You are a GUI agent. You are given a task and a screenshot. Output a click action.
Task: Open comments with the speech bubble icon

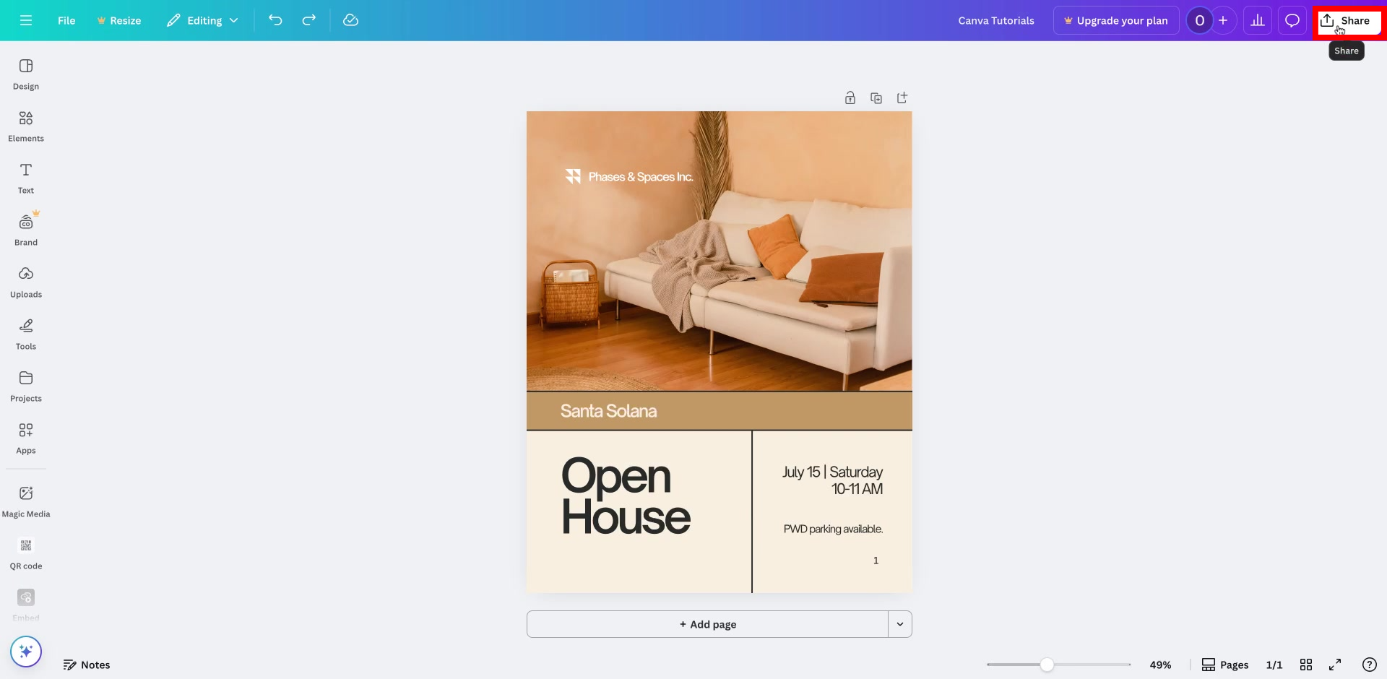click(x=1292, y=20)
